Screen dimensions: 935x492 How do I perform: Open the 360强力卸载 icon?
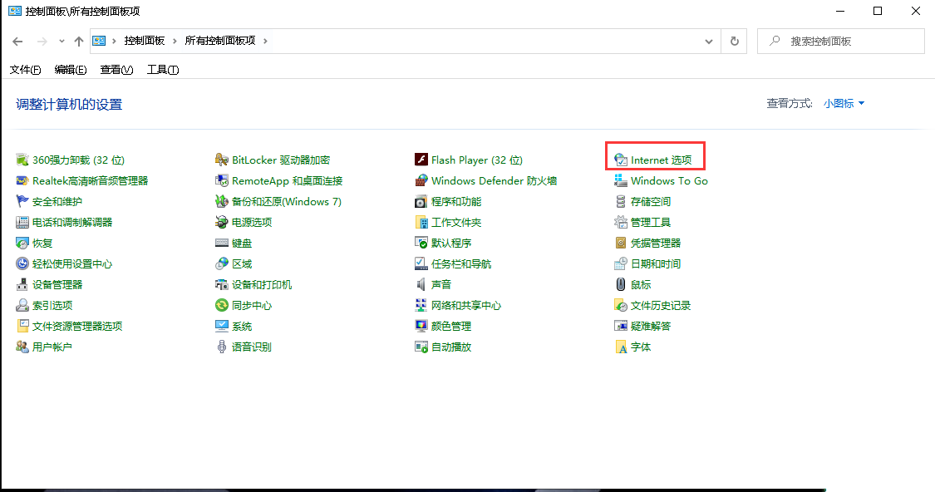pyautogui.click(x=22, y=160)
